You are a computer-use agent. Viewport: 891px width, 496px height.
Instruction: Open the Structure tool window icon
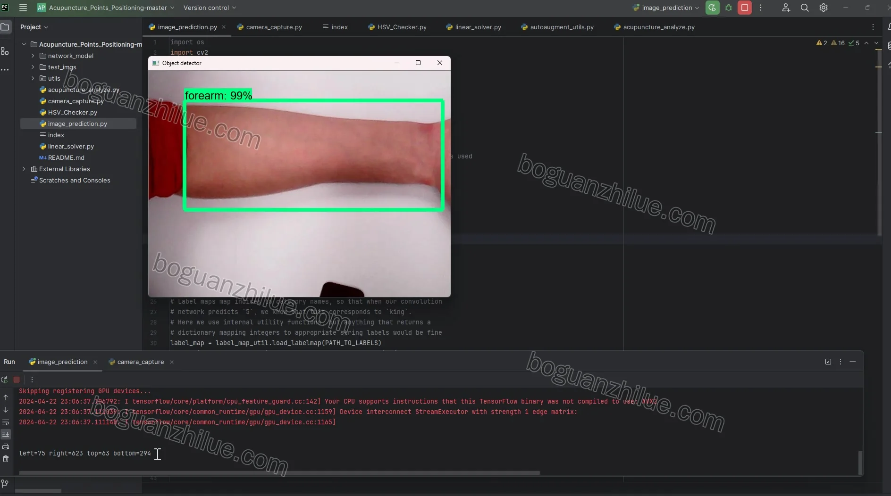click(5, 51)
